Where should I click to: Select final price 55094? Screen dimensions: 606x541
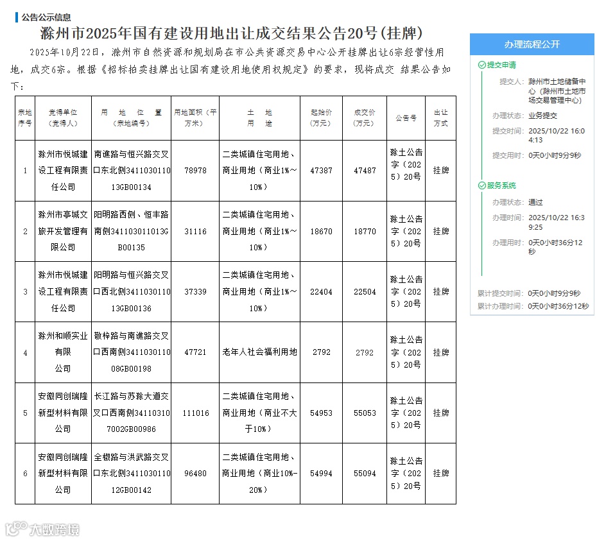coord(365,474)
